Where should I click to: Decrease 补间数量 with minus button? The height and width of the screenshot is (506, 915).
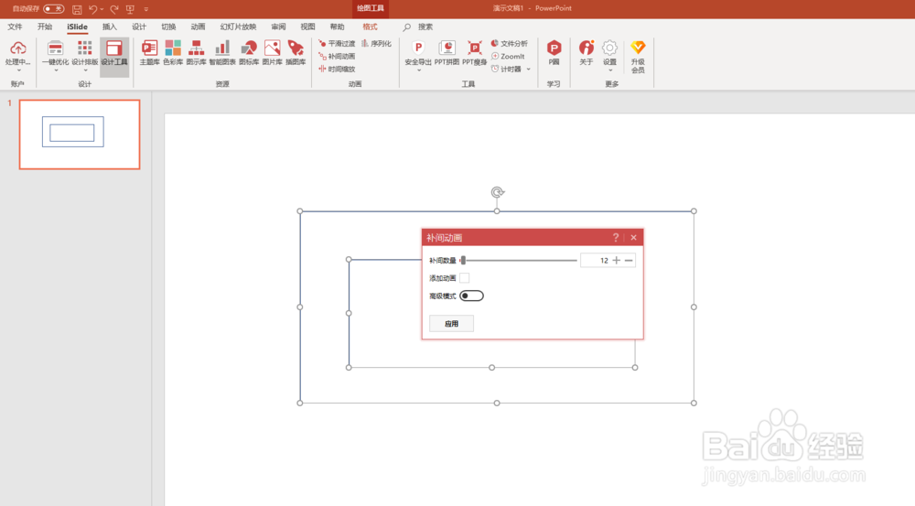(629, 260)
